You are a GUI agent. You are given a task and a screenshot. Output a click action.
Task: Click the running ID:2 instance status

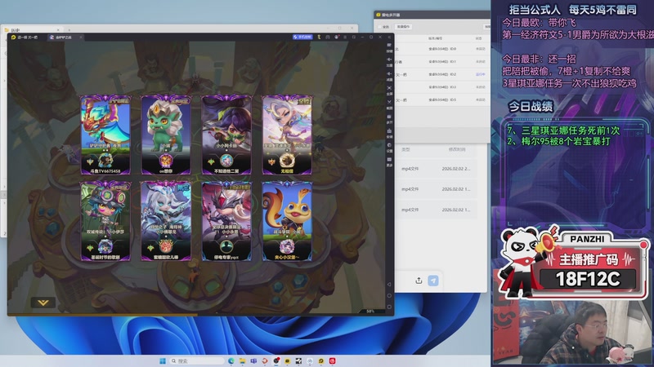pos(481,74)
